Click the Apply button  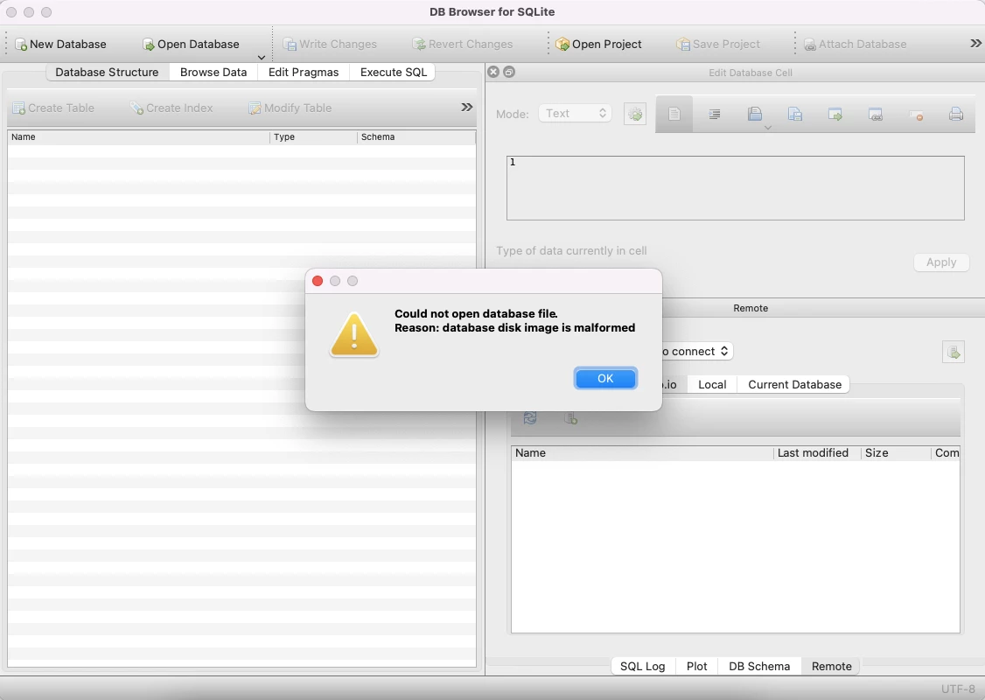tap(941, 262)
